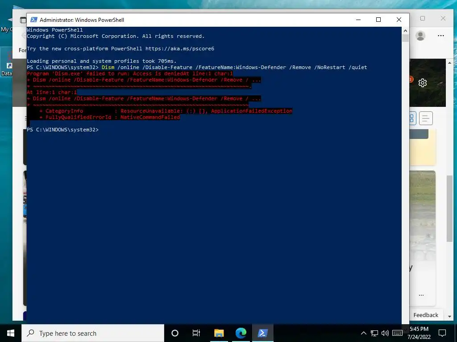Click the taskbar search box
This screenshot has width=457, height=342.
(93, 333)
